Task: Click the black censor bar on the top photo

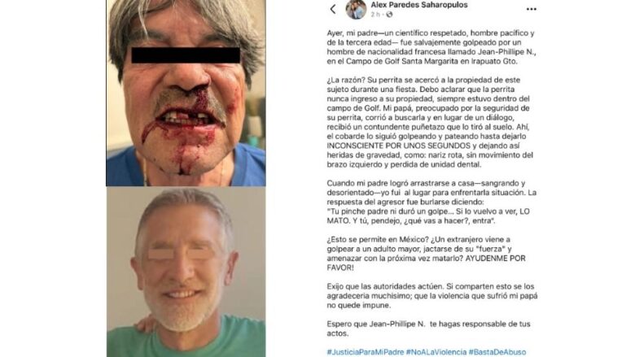Action: pyautogui.click(x=186, y=55)
